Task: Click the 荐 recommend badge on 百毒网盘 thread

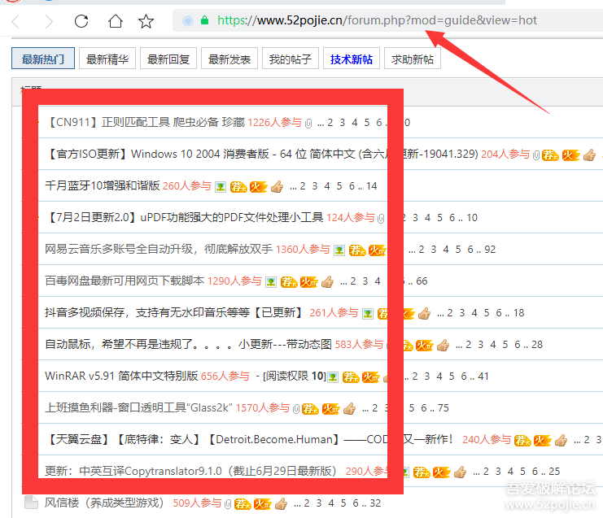Action: click(x=289, y=282)
